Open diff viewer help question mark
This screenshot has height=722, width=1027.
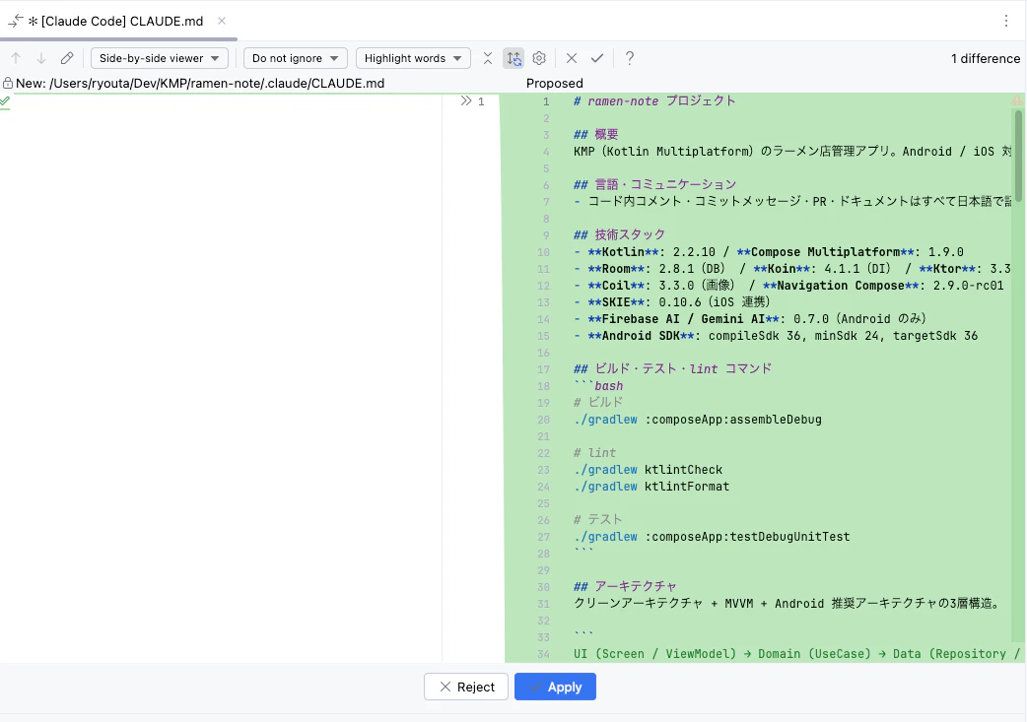click(x=630, y=58)
